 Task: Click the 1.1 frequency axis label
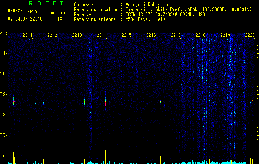pos(3,53)
